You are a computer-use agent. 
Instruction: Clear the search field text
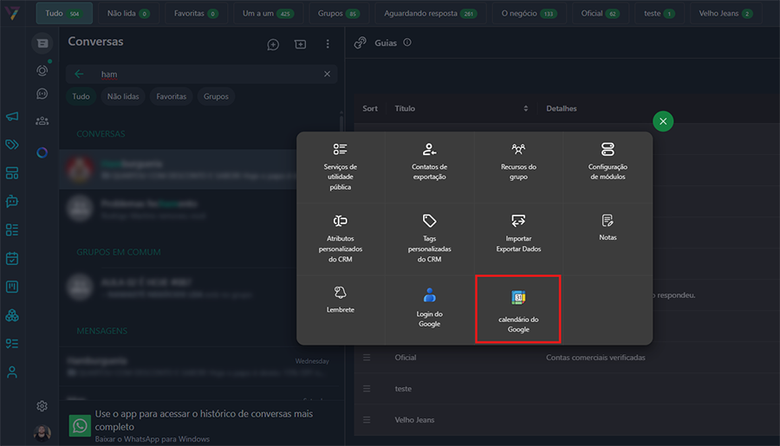click(327, 74)
